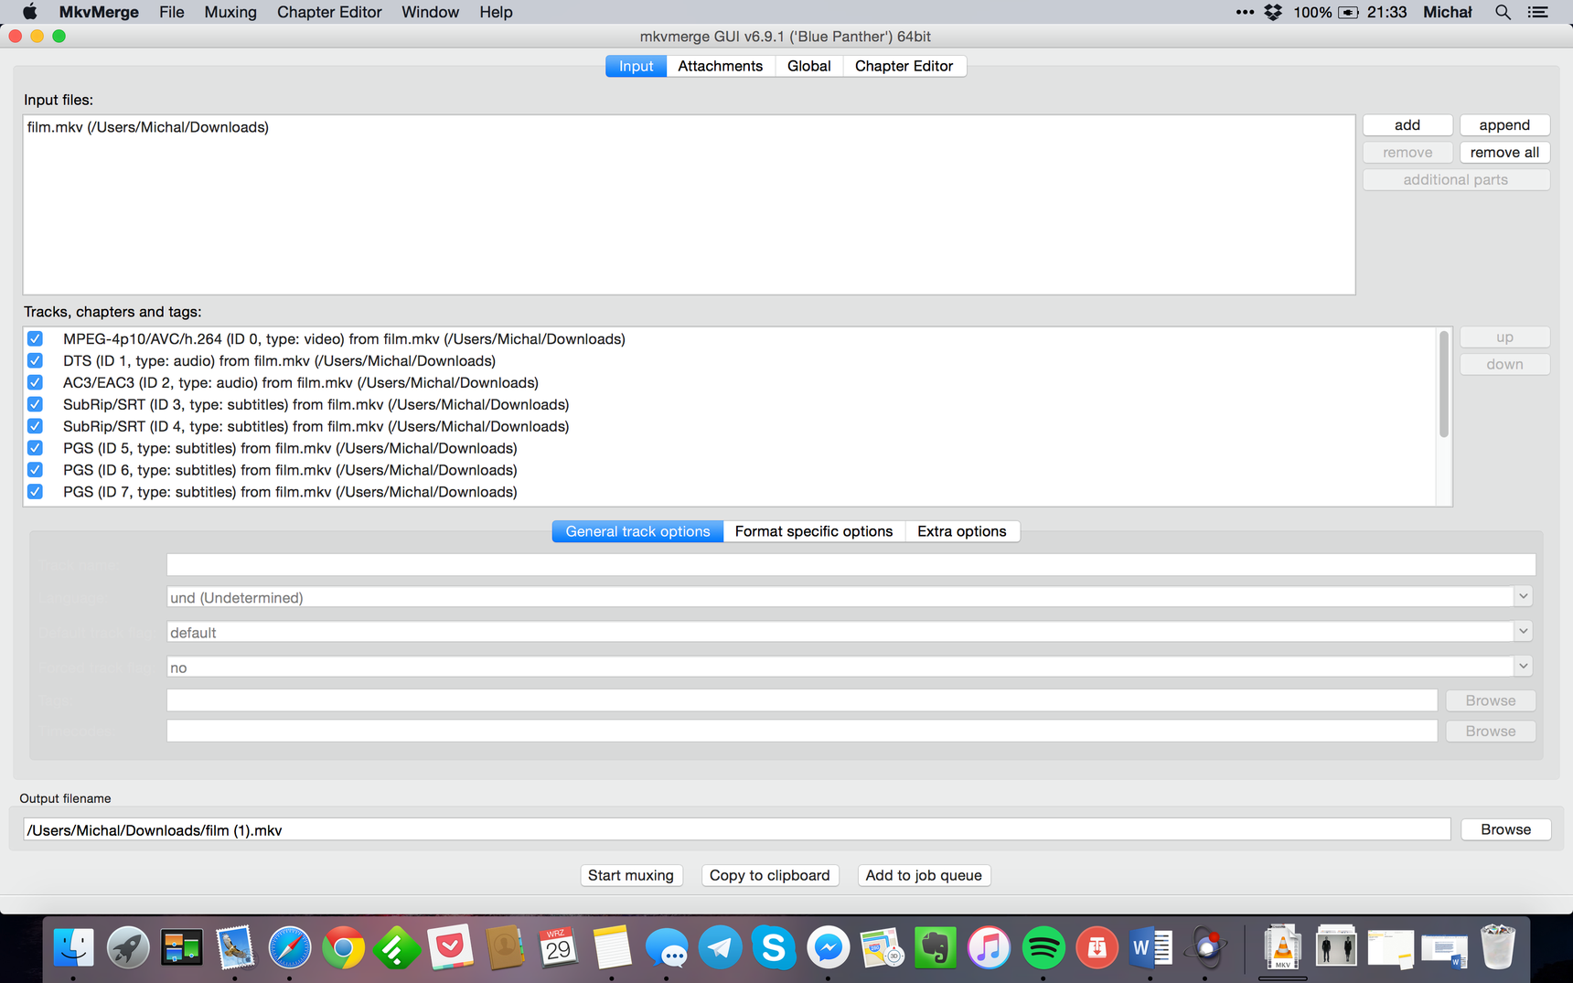The width and height of the screenshot is (1573, 983).
Task: Click the track list scrollbar
Action: [1444, 384]
